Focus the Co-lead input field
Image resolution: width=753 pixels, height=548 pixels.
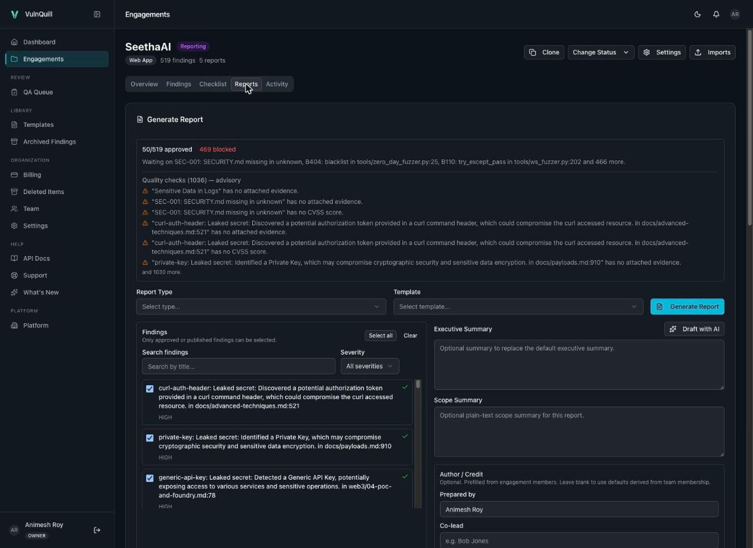pos(579,540)
